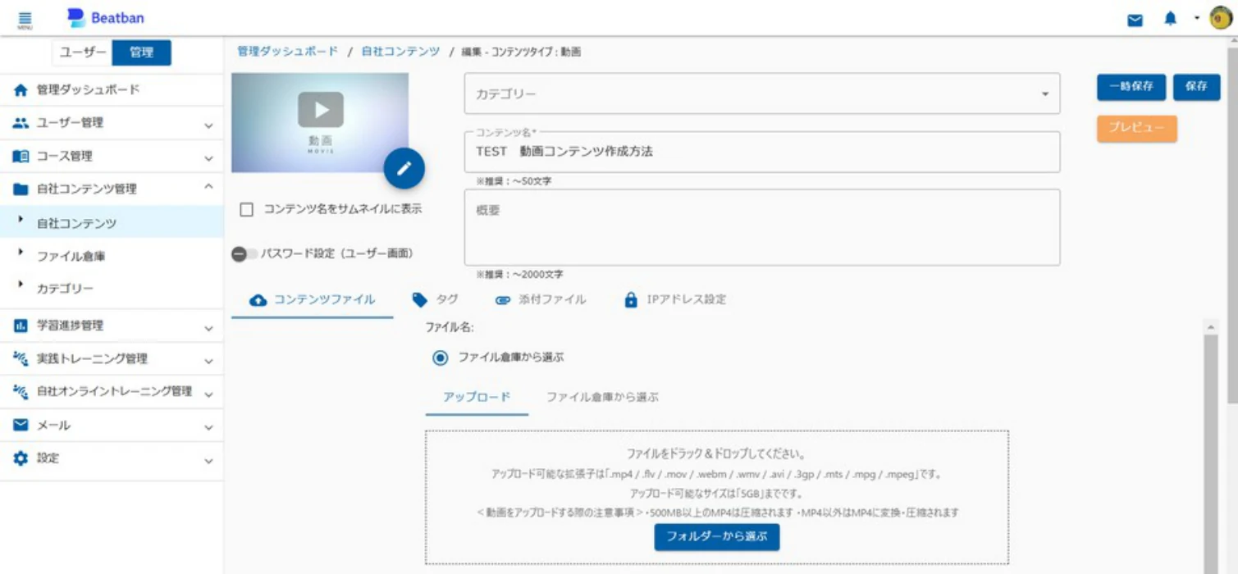Expand the 実践トレーニング管理 chevron

click(x=208, y=361)
